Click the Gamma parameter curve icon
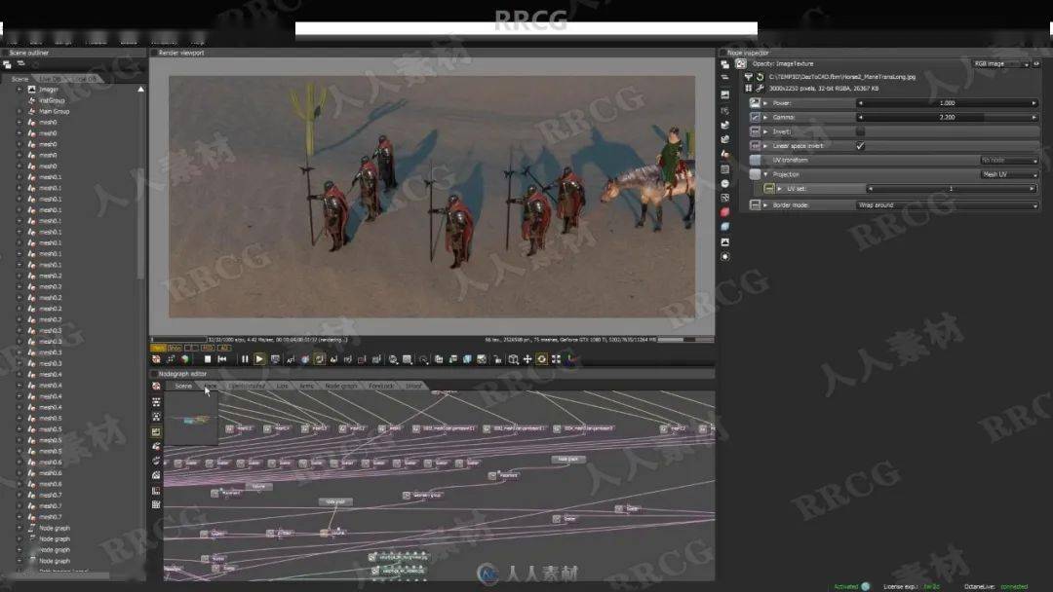Viewport: 1053px width, 592px height. 755,117
